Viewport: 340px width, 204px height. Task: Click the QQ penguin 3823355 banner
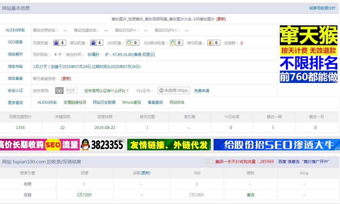pyautogui.click(x=102, y=145)
